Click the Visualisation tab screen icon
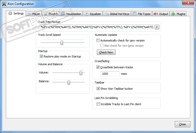This screenshot has width=196, height=133. tap(63, 14)
